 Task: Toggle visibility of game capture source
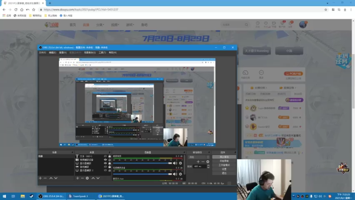coord(105,167)
